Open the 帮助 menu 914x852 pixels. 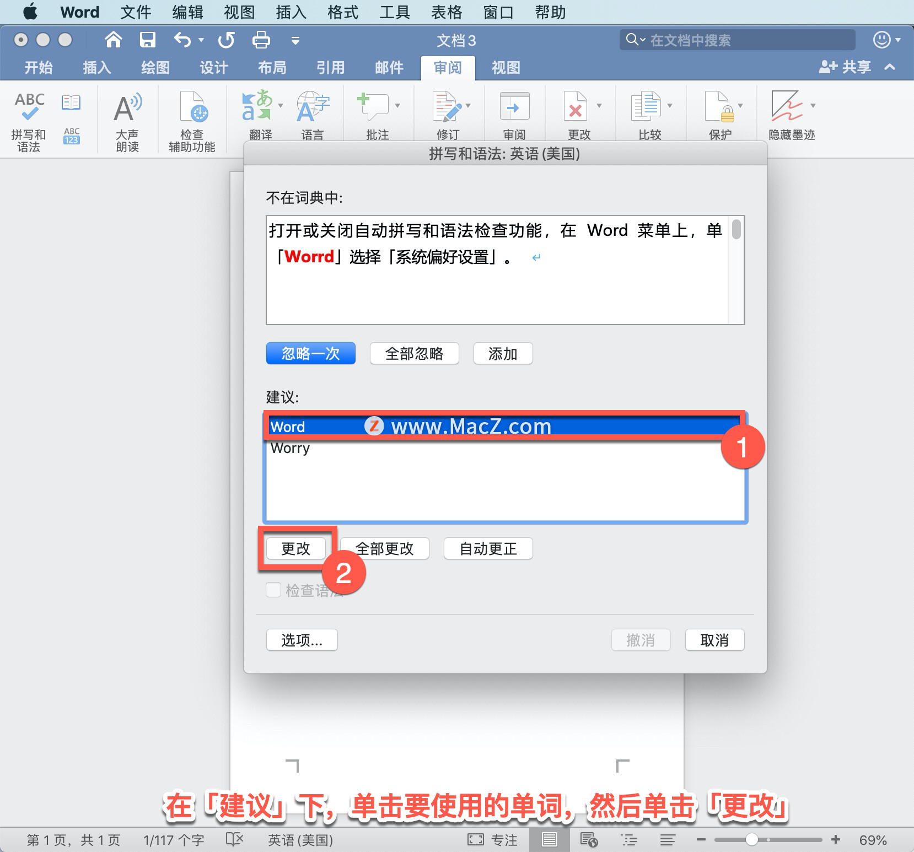click(550, 12)
